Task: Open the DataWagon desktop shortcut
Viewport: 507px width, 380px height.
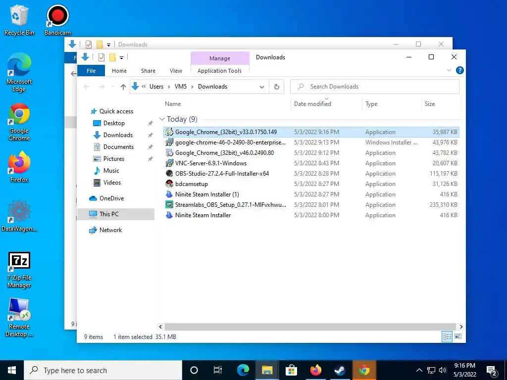Action: [x=19, y=216]
